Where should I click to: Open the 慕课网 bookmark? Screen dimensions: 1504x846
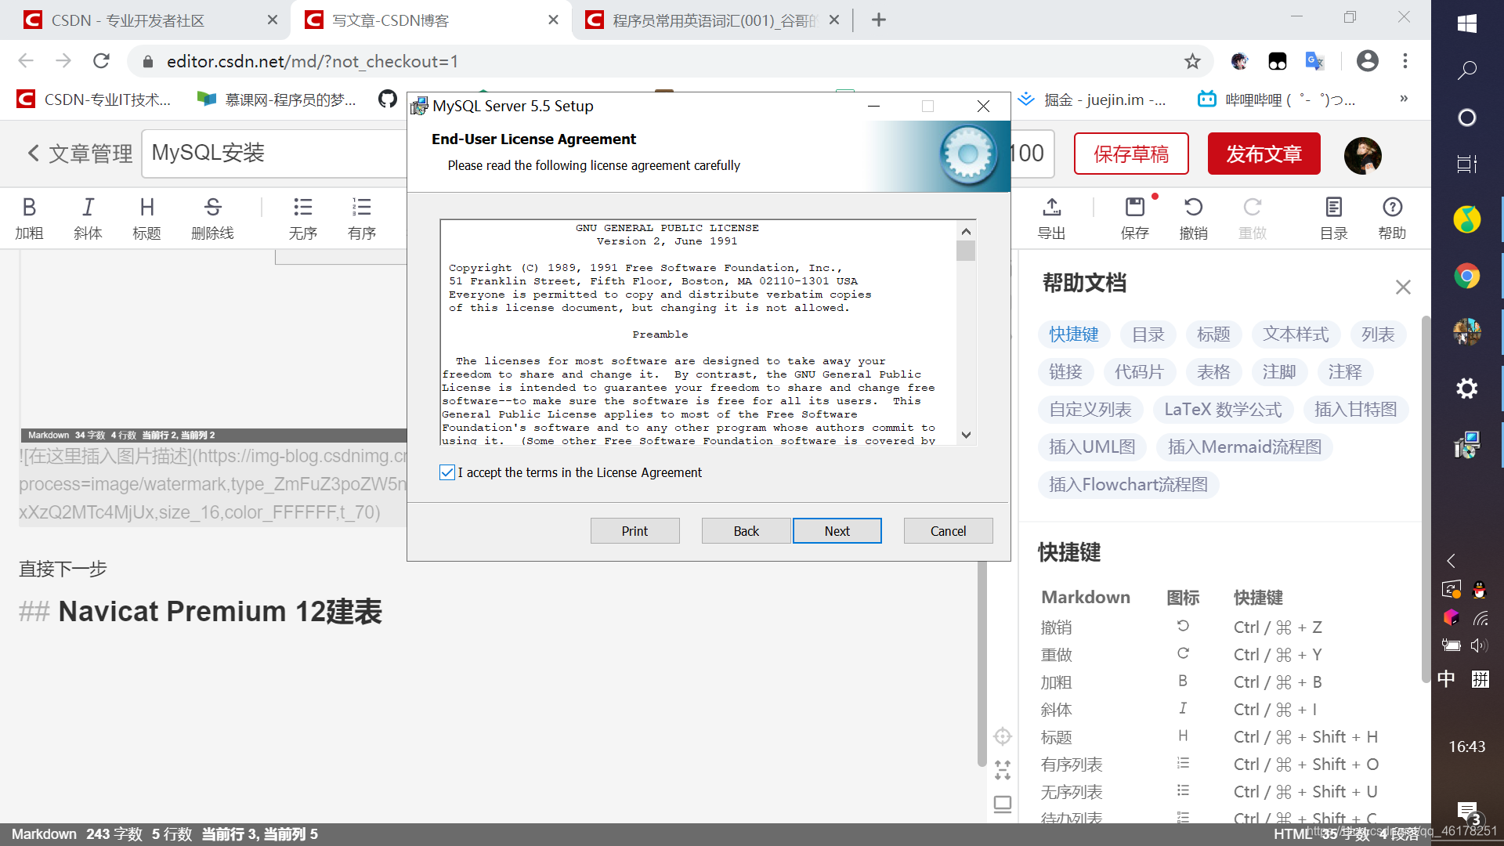(x=277, y=99)
